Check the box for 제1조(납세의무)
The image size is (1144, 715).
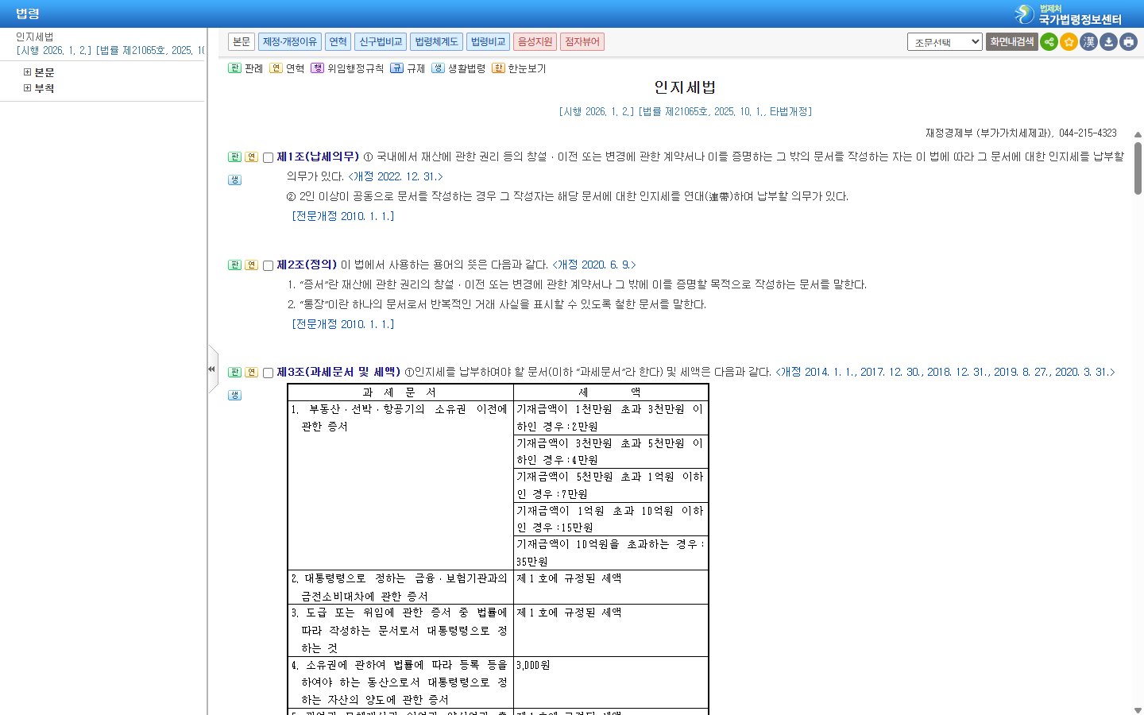point(268,157)
